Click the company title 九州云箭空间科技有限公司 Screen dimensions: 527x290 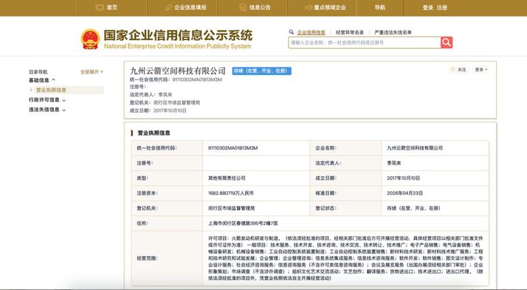(x=177, y=71)
